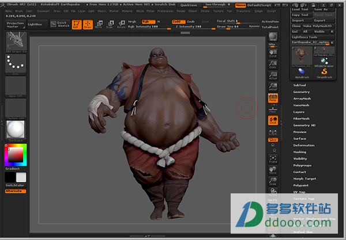Open the Alpha menu
Viewport: 346px width, 240px height.
[x=8, y=11]
